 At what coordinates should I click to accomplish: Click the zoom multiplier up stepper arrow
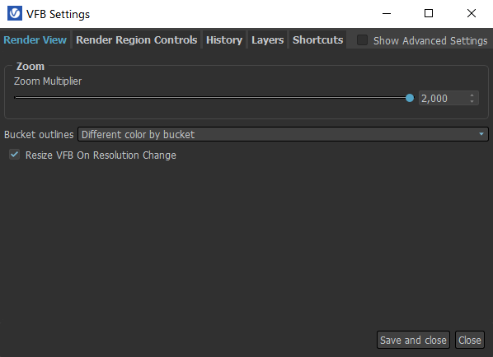(x=472, y=95)
